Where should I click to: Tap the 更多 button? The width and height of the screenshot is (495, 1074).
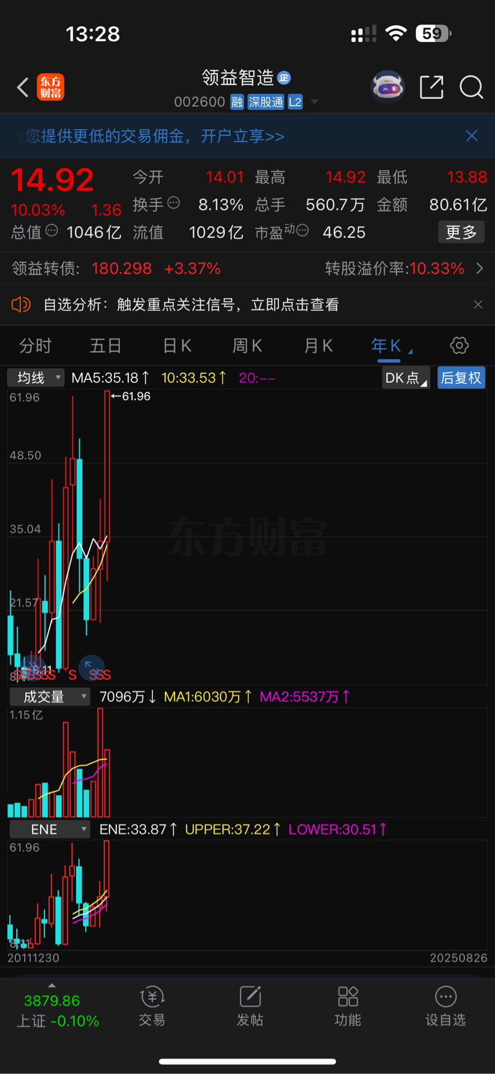[x=461, y=232]
